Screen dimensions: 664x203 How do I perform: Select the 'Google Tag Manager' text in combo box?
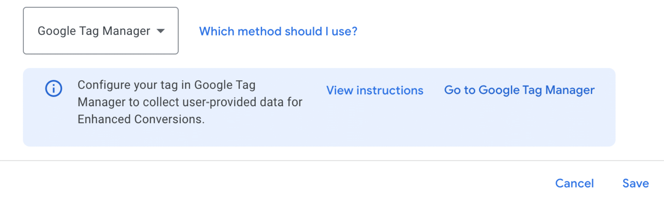tap(94, 31)
